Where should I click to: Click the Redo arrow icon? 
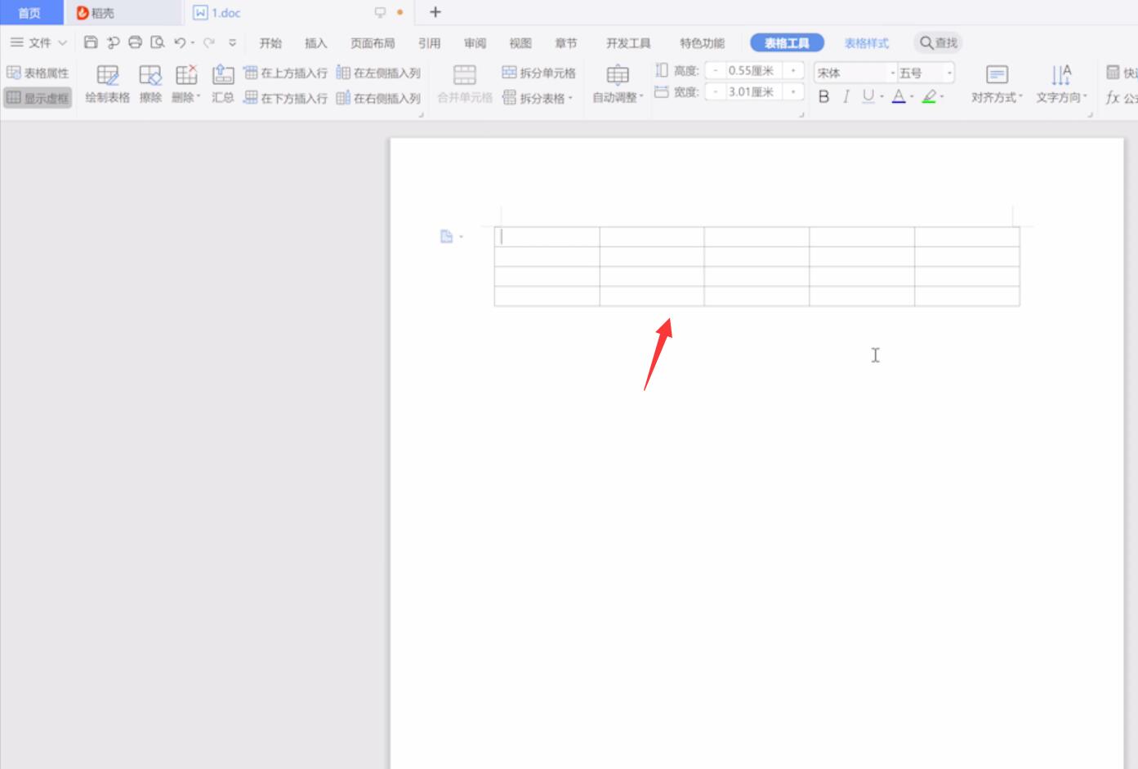coord(209,42)
